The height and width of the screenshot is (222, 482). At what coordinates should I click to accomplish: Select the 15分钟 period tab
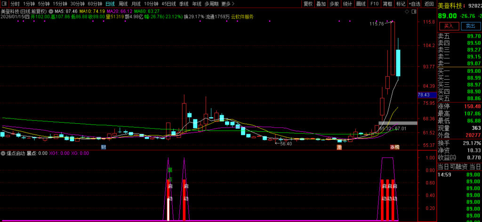click(60, 4)
